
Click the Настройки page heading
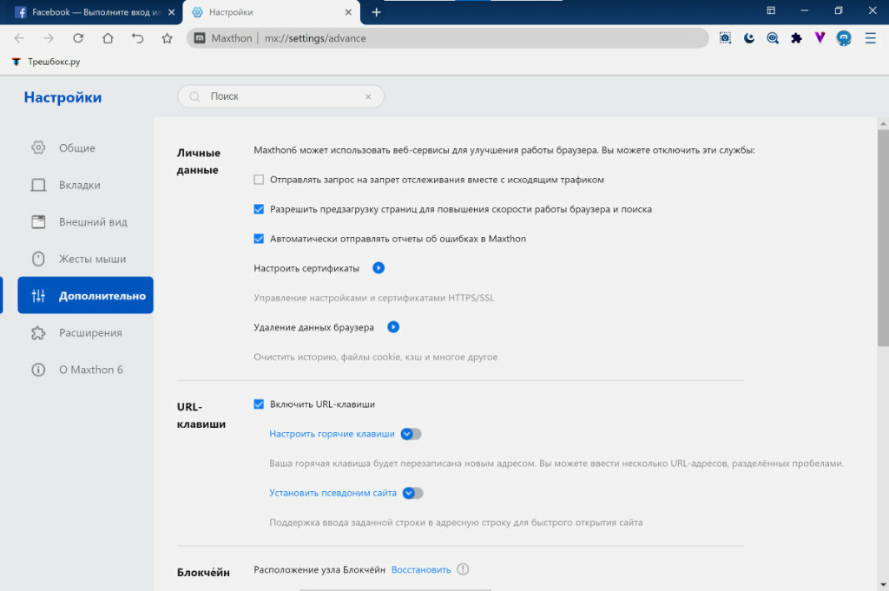pyautogui.click(x=63, y=97)
